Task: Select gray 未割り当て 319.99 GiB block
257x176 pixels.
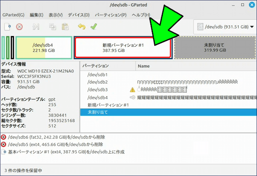Action: [215, 48]
